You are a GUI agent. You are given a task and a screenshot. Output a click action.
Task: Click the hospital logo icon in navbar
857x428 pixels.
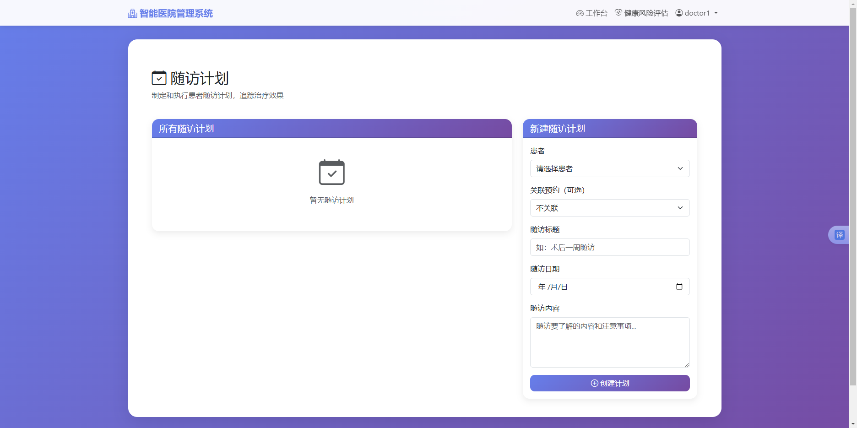pos(132,13)
